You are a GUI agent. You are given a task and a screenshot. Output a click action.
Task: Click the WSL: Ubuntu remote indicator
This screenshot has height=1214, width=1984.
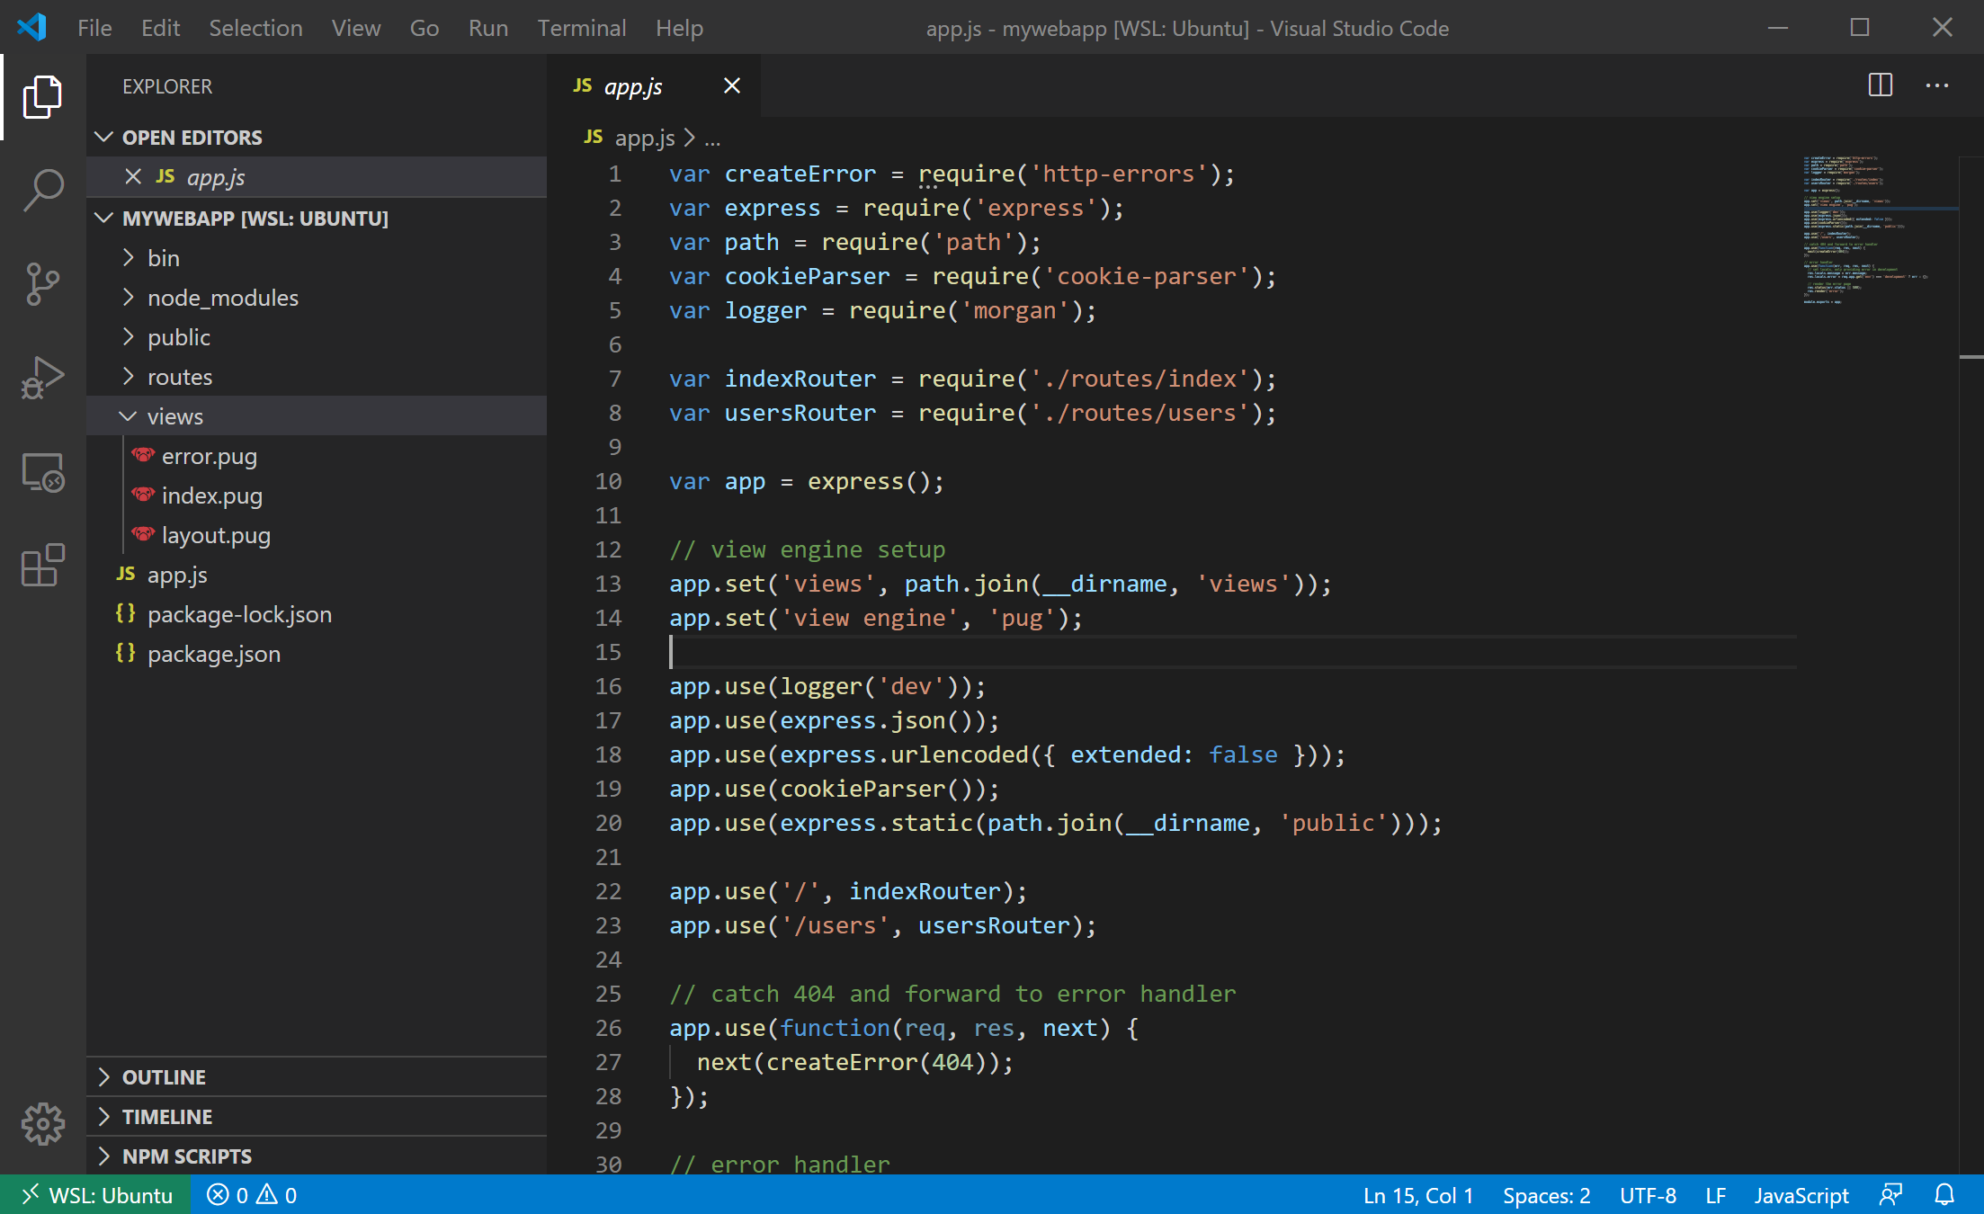pos(95,1195)
